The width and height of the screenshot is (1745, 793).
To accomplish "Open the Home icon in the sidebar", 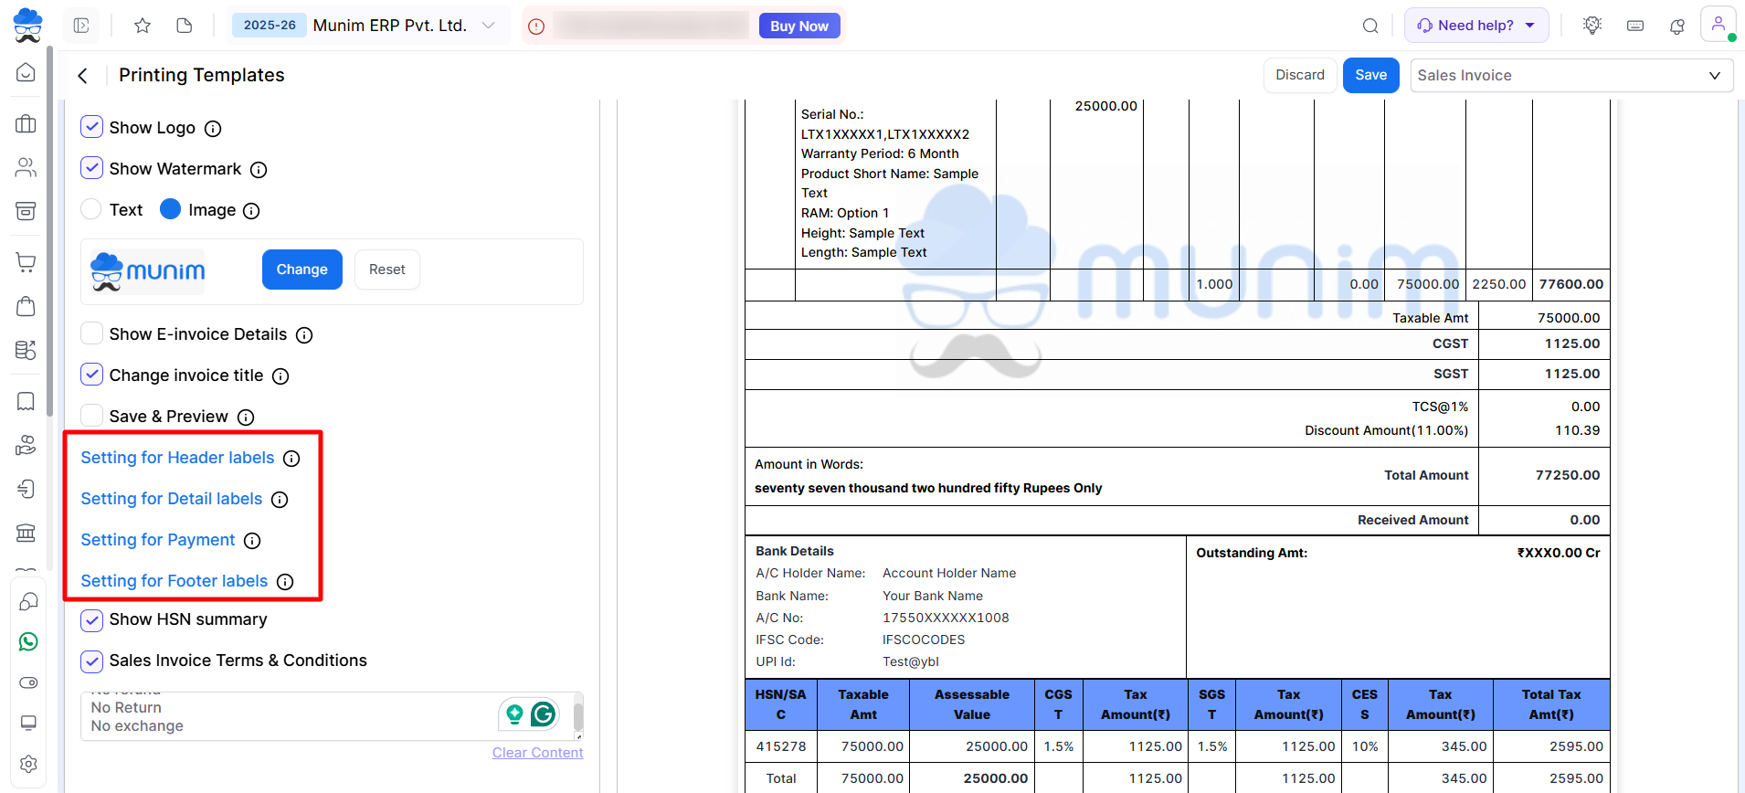I will 26,72.
